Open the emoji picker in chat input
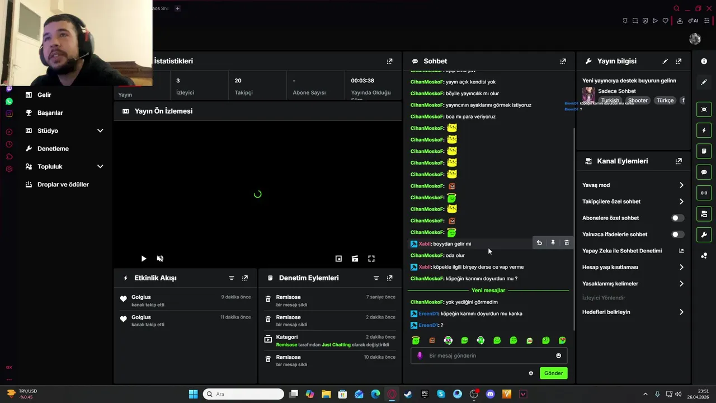Image resolution: width=716 pixels, height=403 pixels. 558,355
